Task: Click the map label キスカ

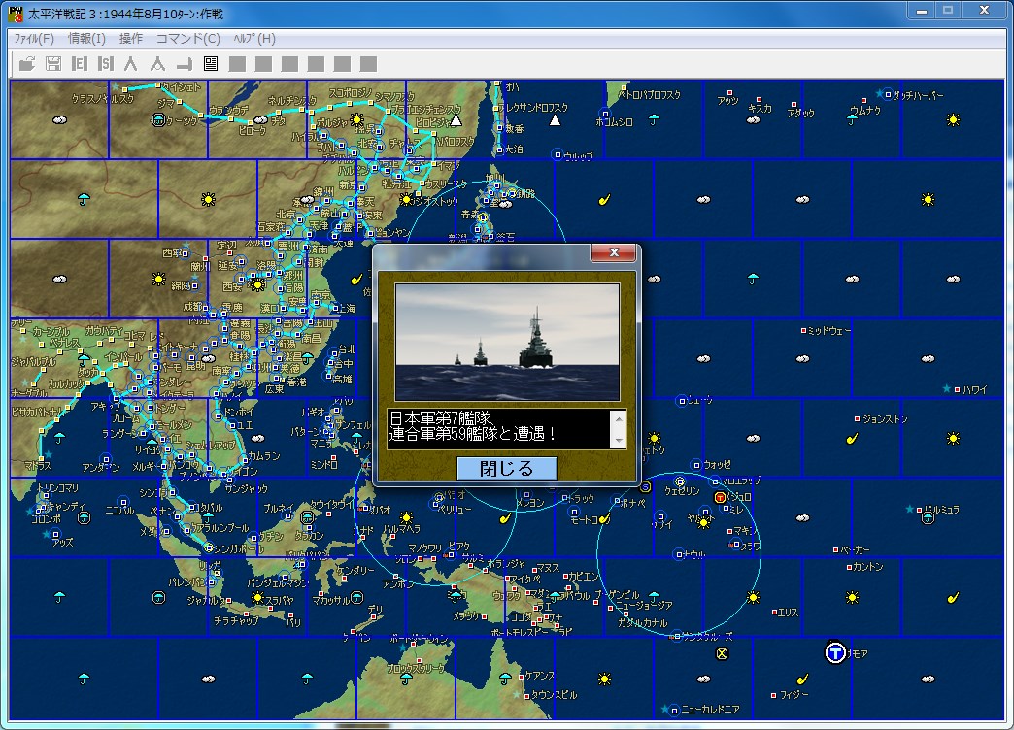Action: [760, 108]
